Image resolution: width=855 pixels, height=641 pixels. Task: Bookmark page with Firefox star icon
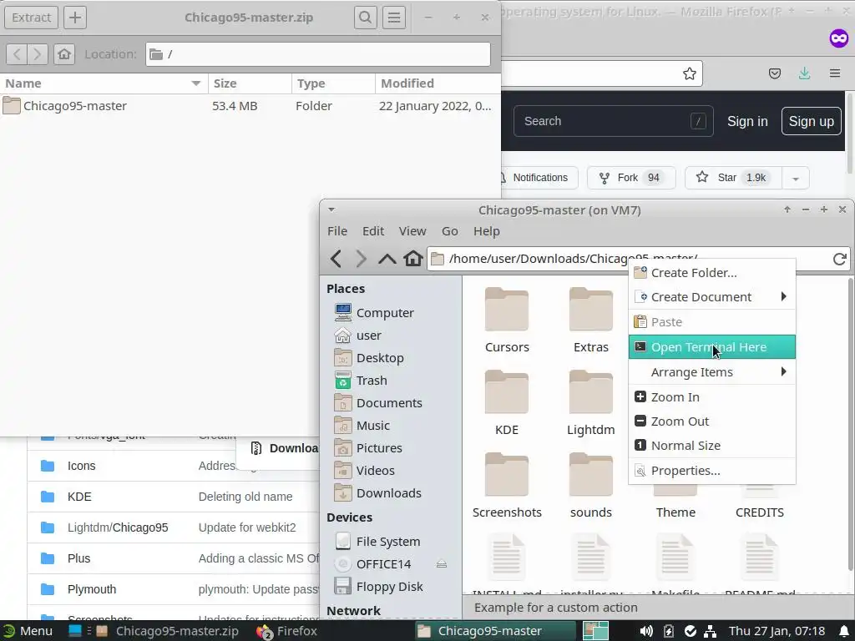(689, 73)
